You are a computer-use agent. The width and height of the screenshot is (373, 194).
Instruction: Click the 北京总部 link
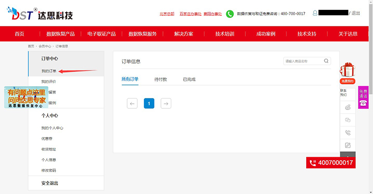coord(167,14)
